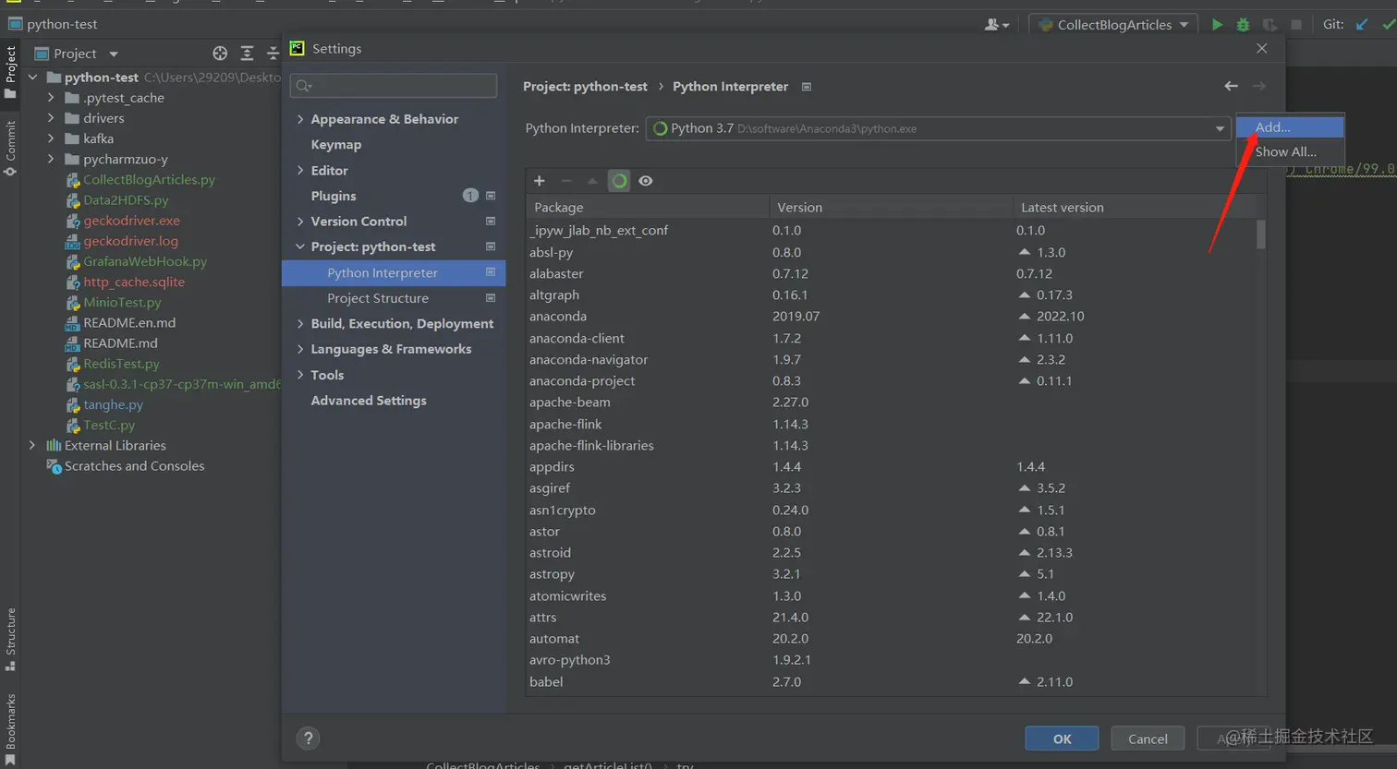Click the Cancel button

coord(1148,739)
